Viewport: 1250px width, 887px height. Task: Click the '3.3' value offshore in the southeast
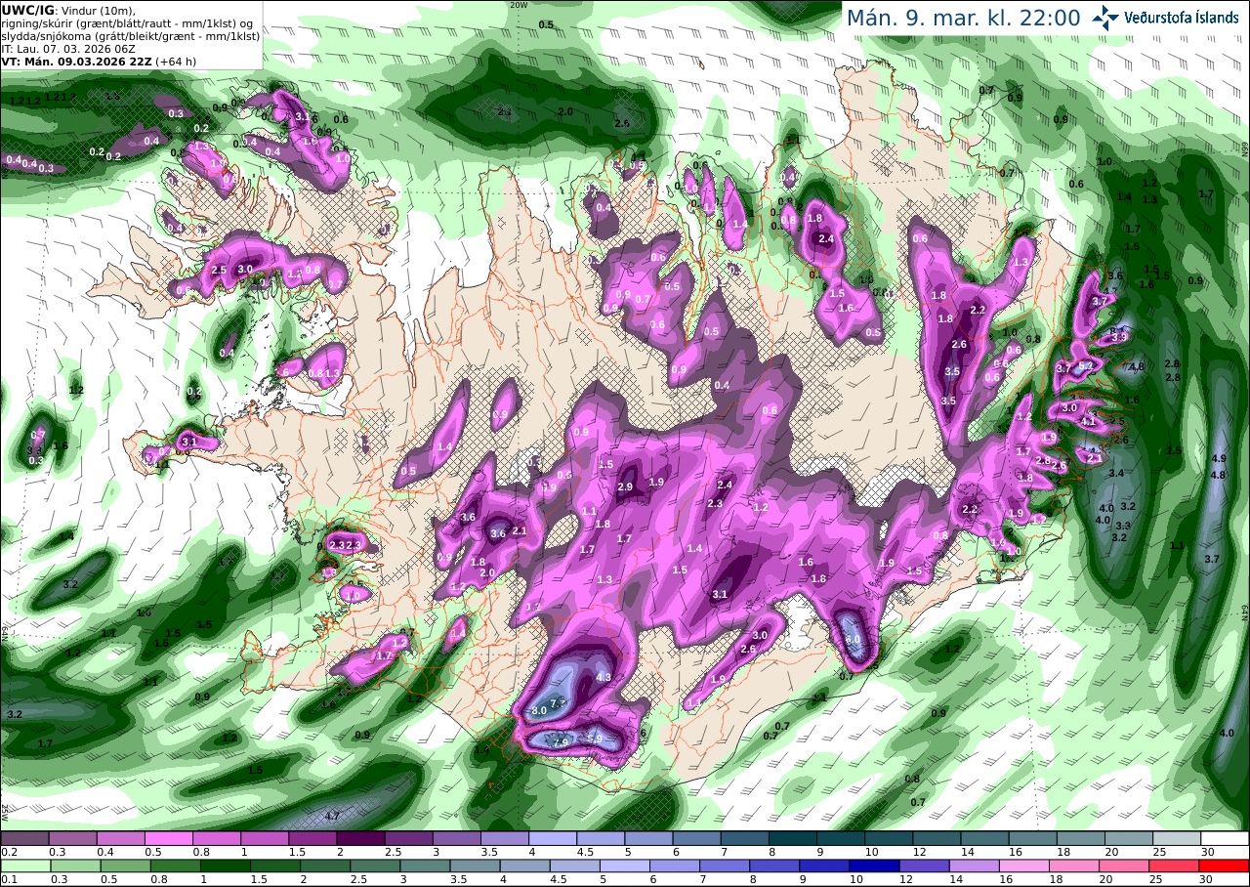[1123, 526]
